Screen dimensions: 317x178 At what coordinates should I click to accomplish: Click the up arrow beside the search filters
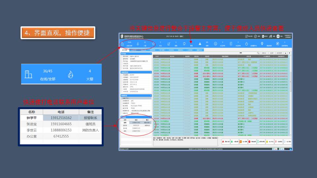coord(286,53)
